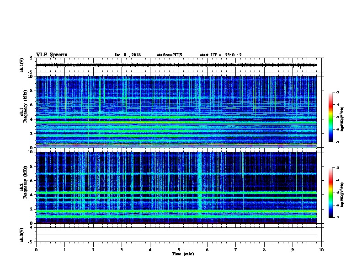
Task: Click the "VLF Spectra" title text
Action: (52, 55)
